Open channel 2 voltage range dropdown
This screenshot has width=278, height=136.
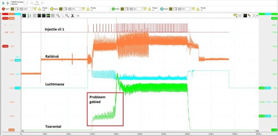coord(76,9)
